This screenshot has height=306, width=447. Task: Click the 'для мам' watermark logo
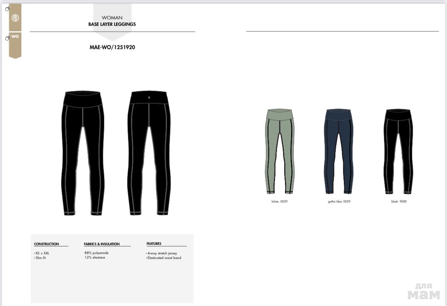pos(424,291)
